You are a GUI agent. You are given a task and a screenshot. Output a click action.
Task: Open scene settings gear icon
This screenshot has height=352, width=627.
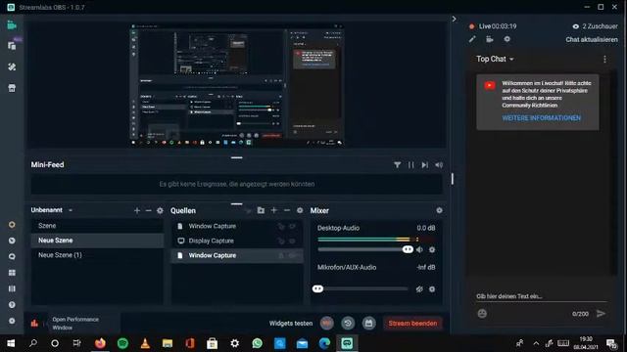click(x=160, y=210)
